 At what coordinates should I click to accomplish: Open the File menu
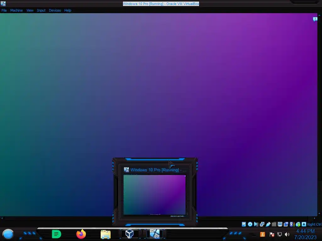point(4,10)
